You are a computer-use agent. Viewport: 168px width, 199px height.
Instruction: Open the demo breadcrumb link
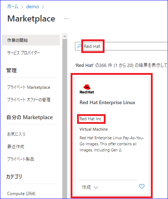tap(32, 6)
